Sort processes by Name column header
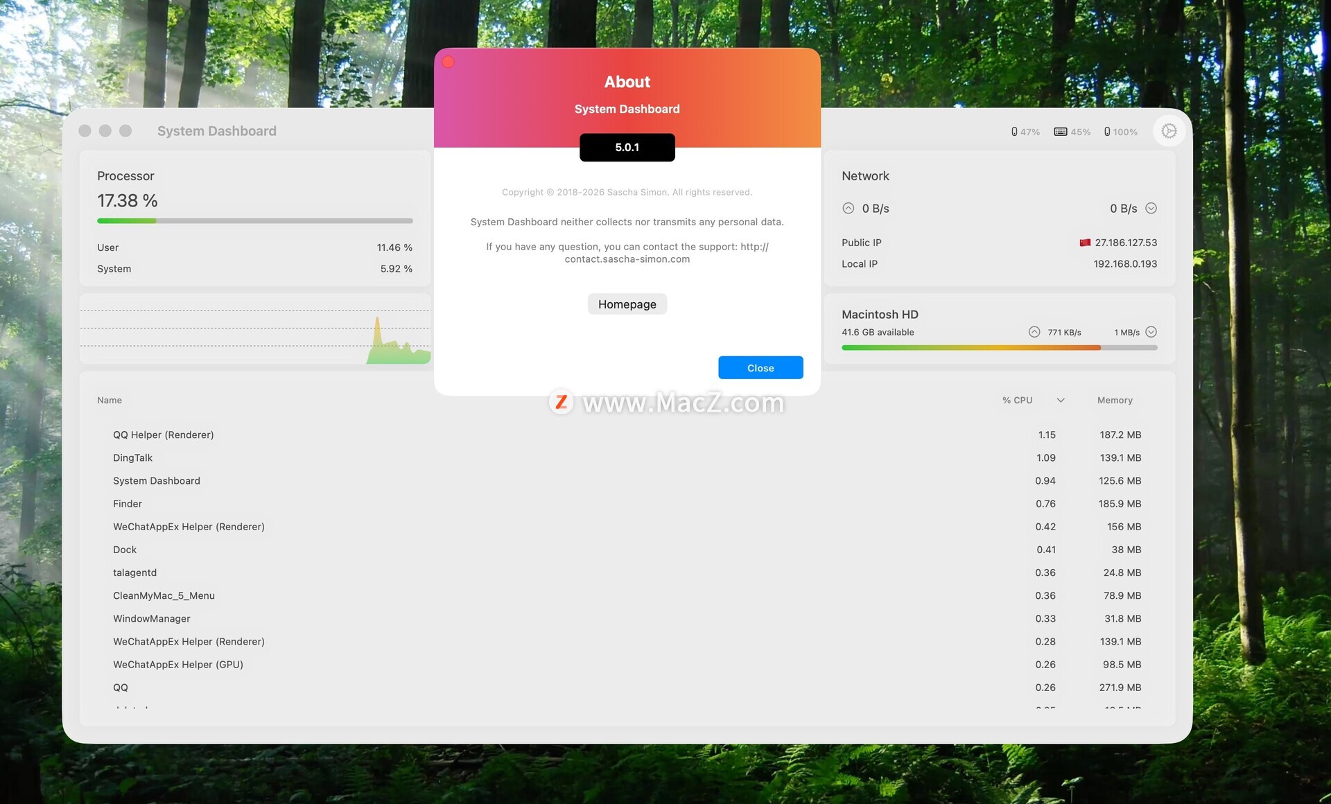Viewport: 1331px width, 804px height. pyautogui.click(x=110, y=400)
